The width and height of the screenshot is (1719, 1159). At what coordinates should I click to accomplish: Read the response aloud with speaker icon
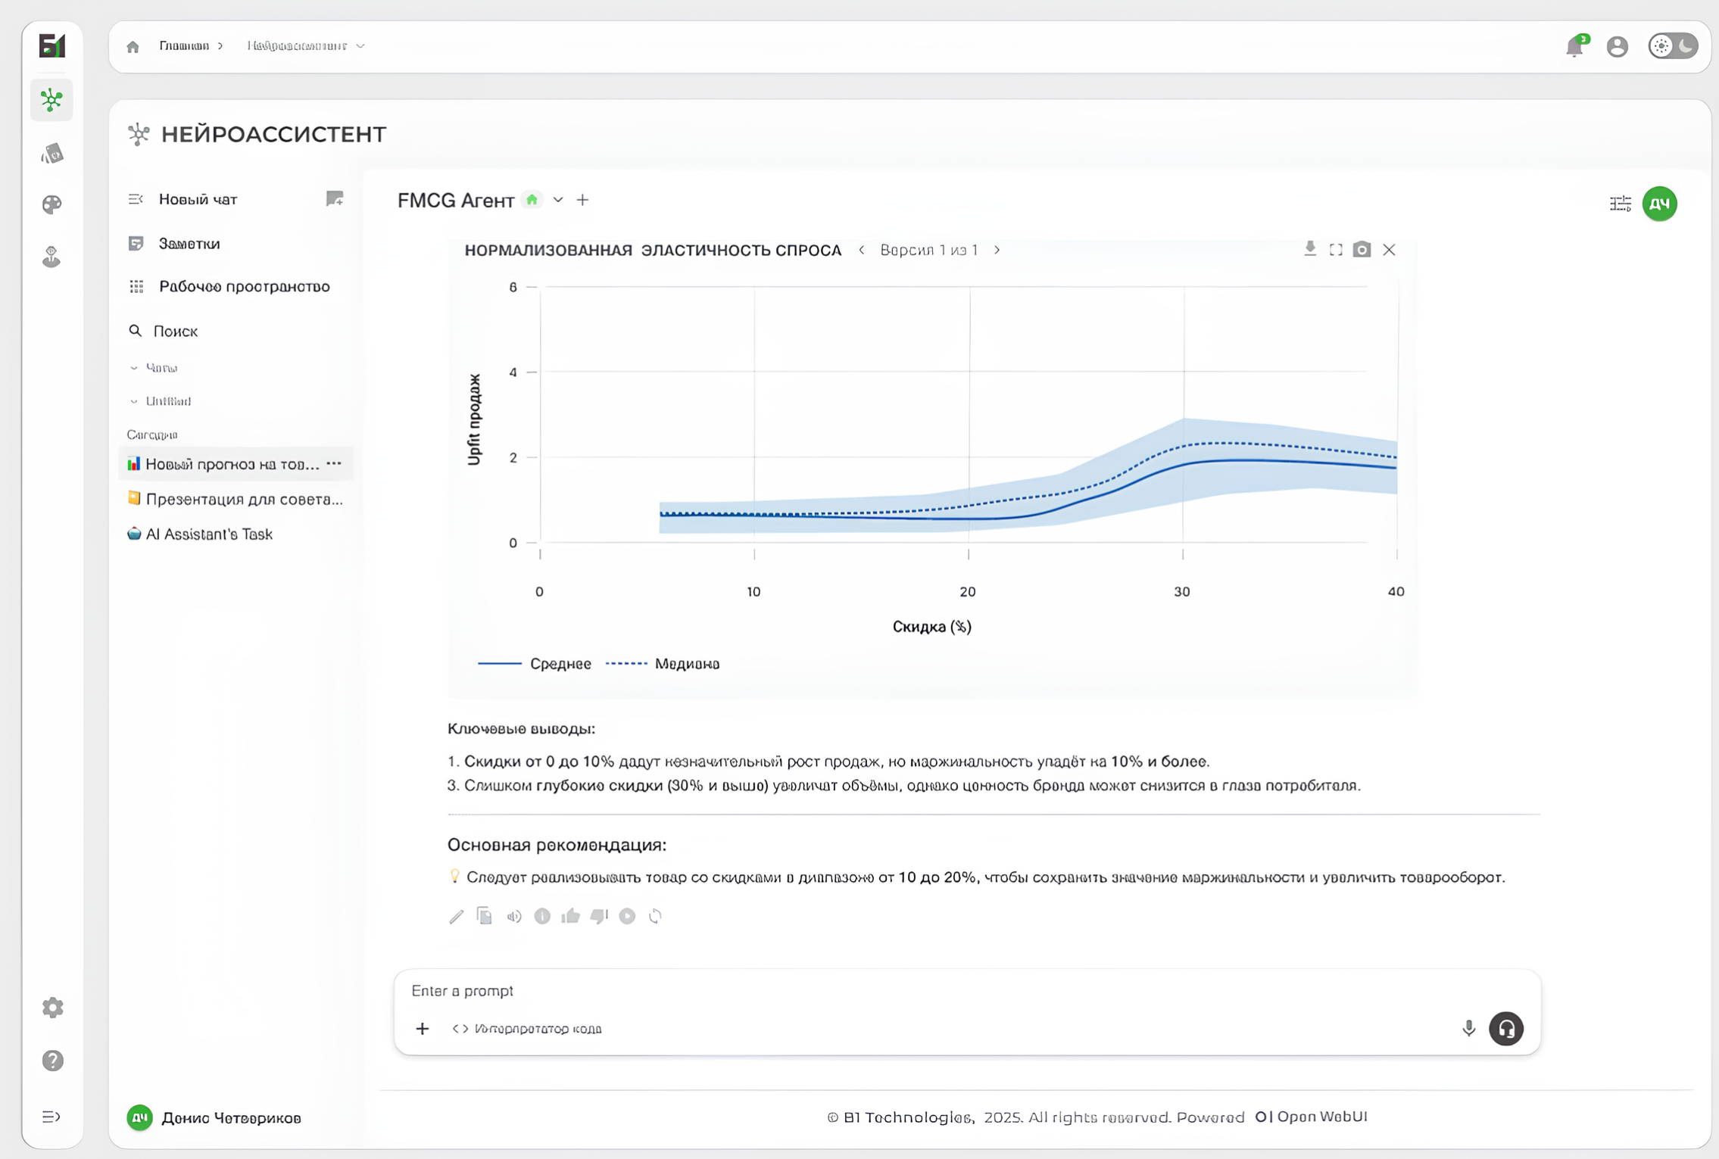click(x=513, y=916)
